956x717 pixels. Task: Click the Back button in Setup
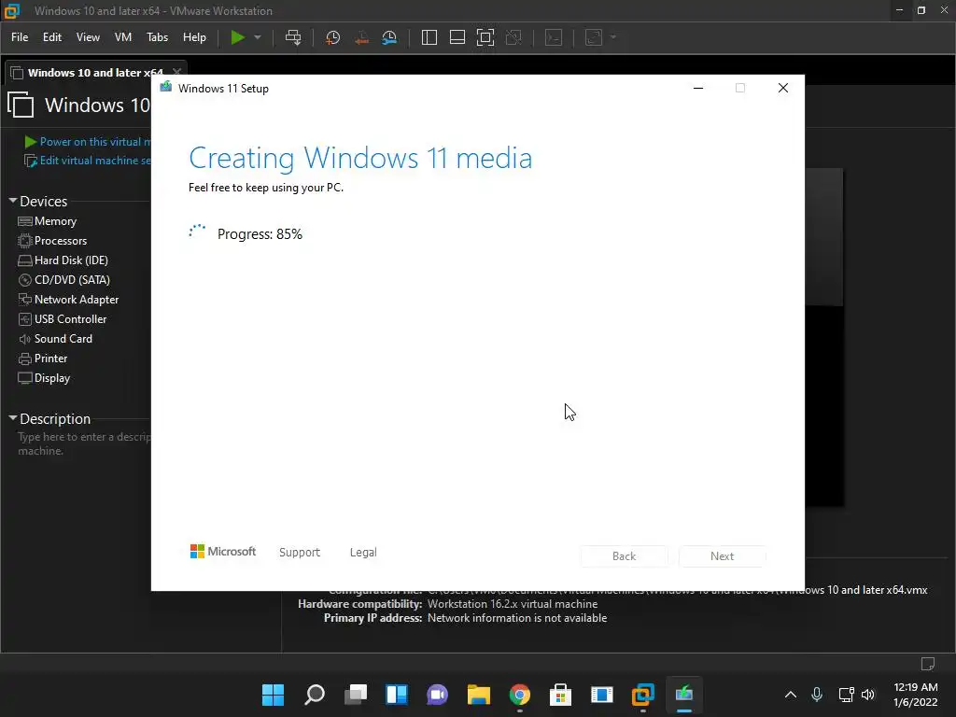click(624, 556)
